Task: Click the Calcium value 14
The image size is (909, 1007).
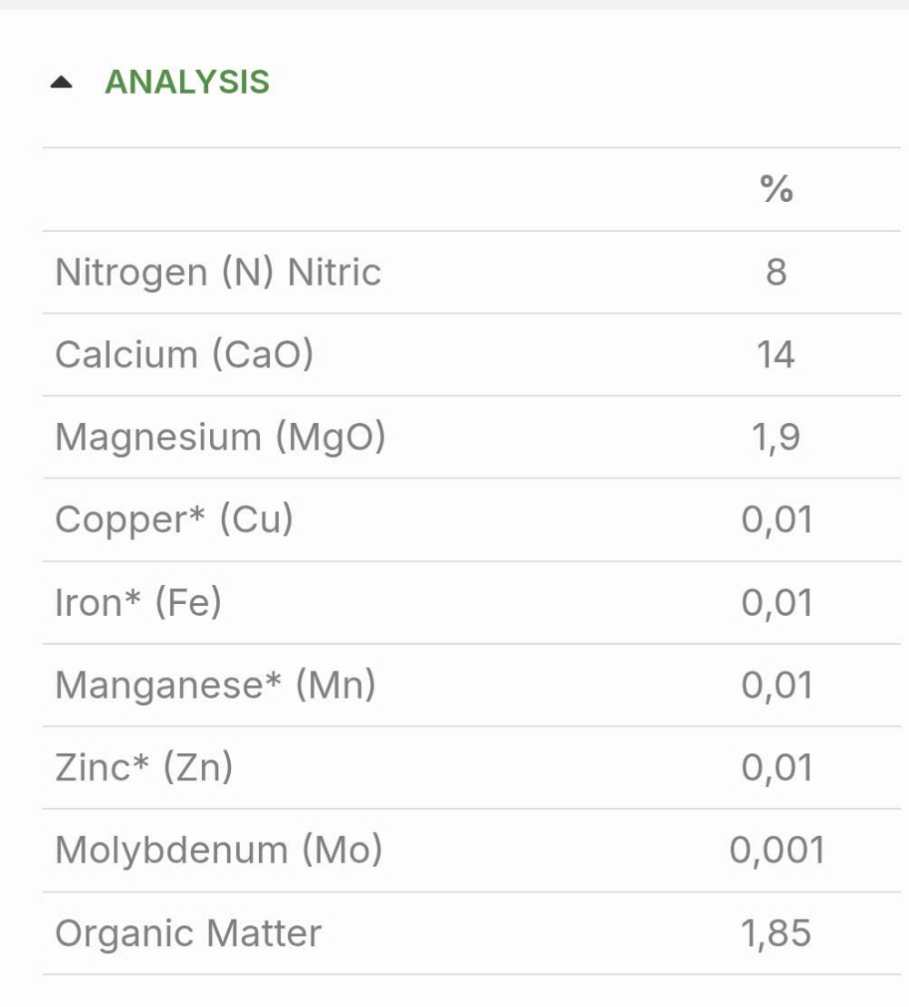Action: [x=776, y=354]
